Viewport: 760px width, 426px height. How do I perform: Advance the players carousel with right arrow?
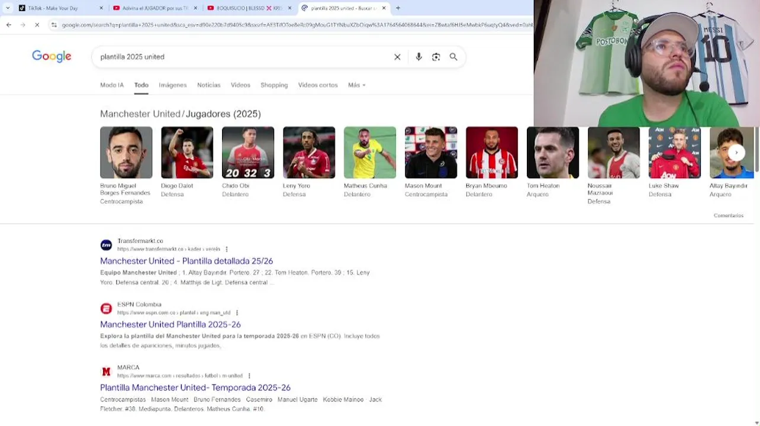(736, 153)
